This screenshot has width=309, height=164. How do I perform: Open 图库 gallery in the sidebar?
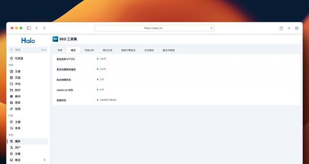(28, 102)
